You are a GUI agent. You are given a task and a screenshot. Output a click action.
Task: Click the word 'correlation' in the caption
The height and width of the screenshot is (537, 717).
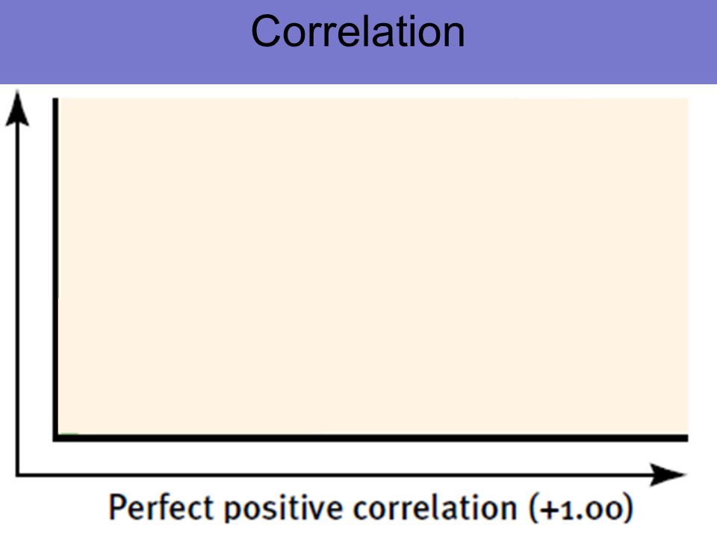435,507
